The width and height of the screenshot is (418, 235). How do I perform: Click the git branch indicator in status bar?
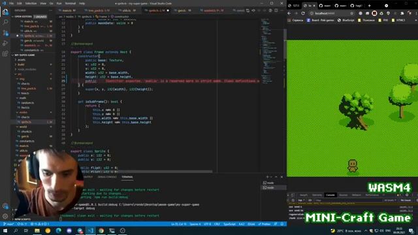[x=8, y=224]
